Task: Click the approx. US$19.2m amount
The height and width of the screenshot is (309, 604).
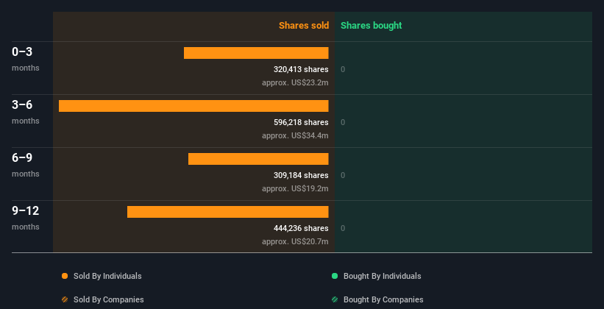Action: [296, 189]
